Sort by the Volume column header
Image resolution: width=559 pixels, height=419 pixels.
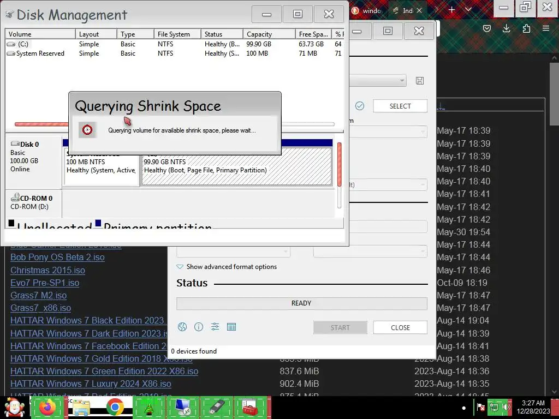40,34
